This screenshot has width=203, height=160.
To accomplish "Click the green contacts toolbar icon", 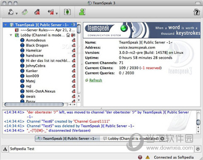I will click(x=82, y=12).
